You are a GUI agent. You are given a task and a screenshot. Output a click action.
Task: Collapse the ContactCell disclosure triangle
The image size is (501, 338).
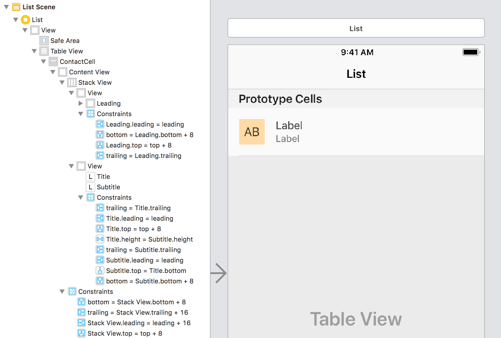point(43,62)
